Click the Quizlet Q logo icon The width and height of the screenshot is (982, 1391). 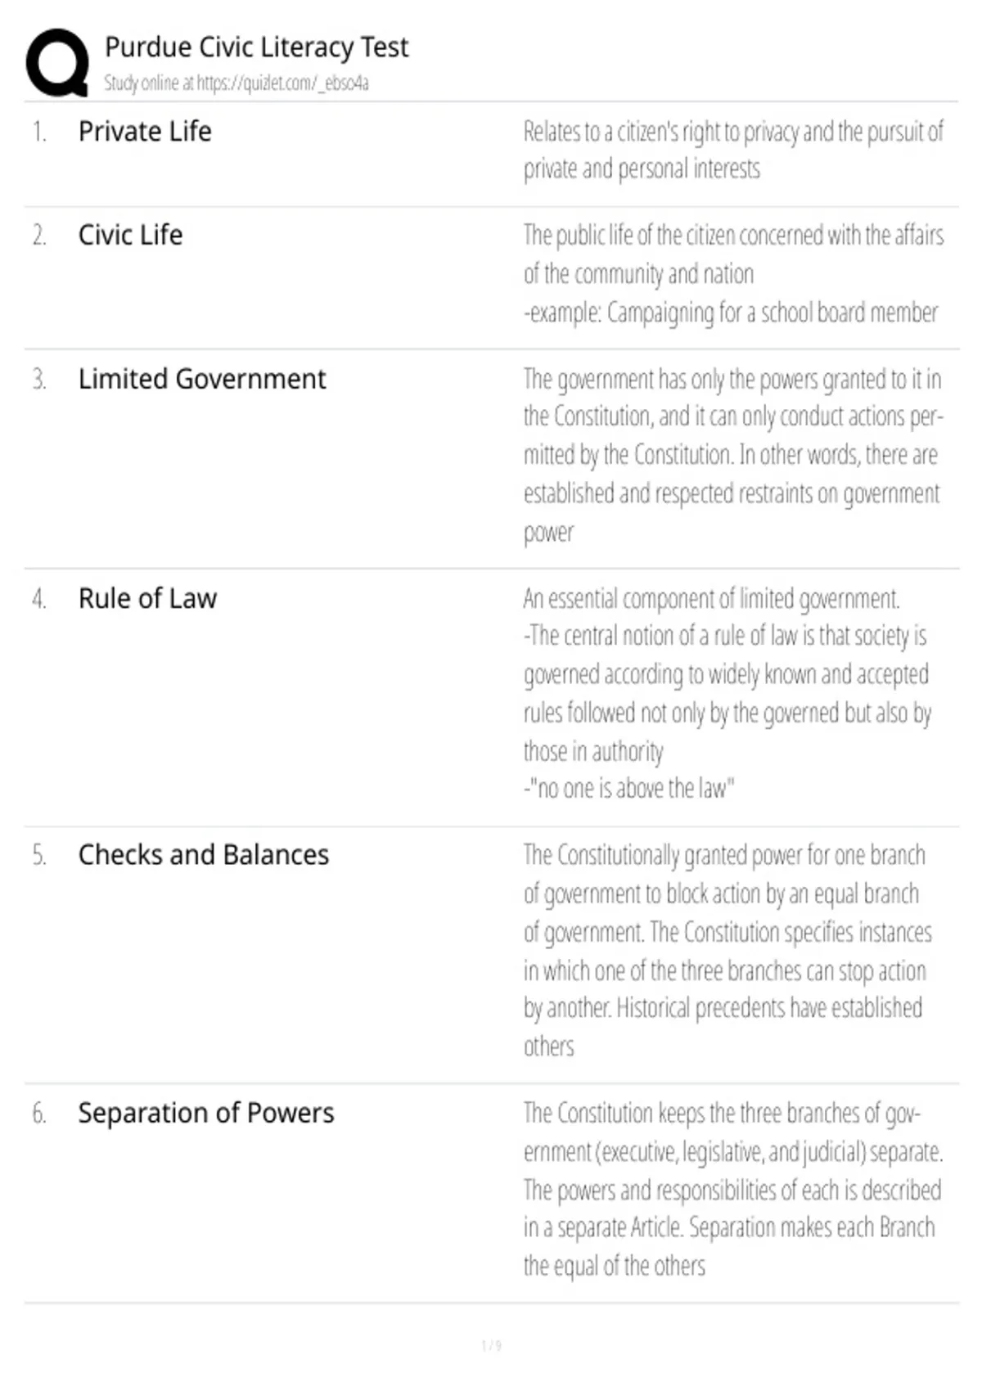coord(57,63)
